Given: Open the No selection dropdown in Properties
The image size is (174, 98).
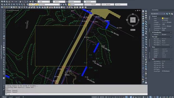Looking at the screenshot, I should click(158, 14).
